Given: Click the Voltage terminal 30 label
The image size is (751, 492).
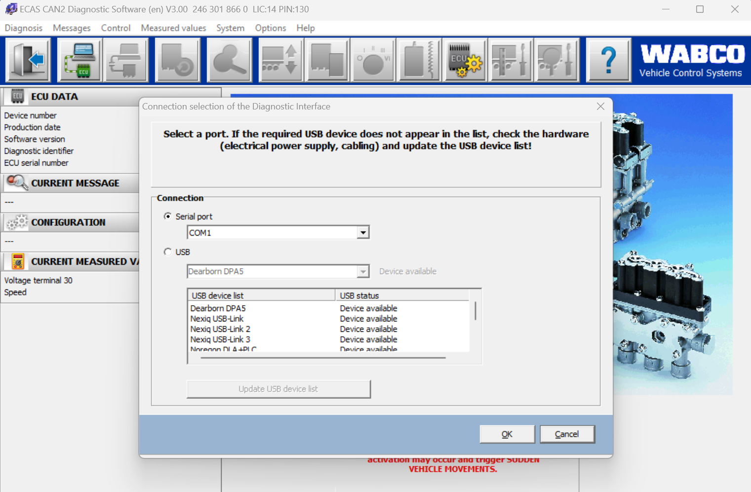Looking at the screenshot, I should click(39, 280).
